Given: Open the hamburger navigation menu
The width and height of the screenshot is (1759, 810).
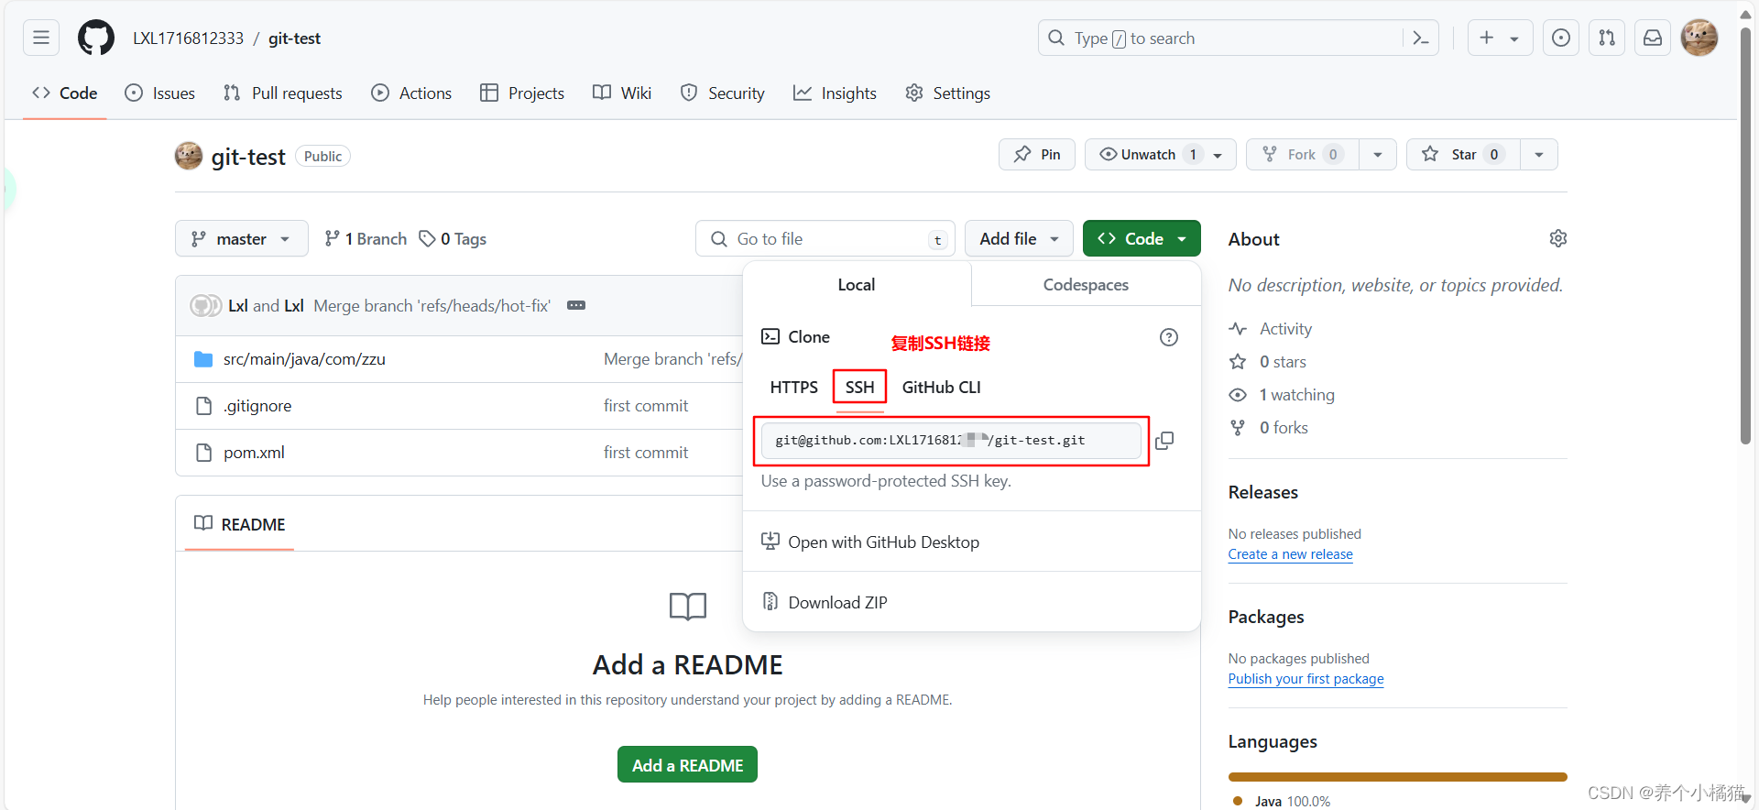Looking at the screenshot, I should coord(41,38).
